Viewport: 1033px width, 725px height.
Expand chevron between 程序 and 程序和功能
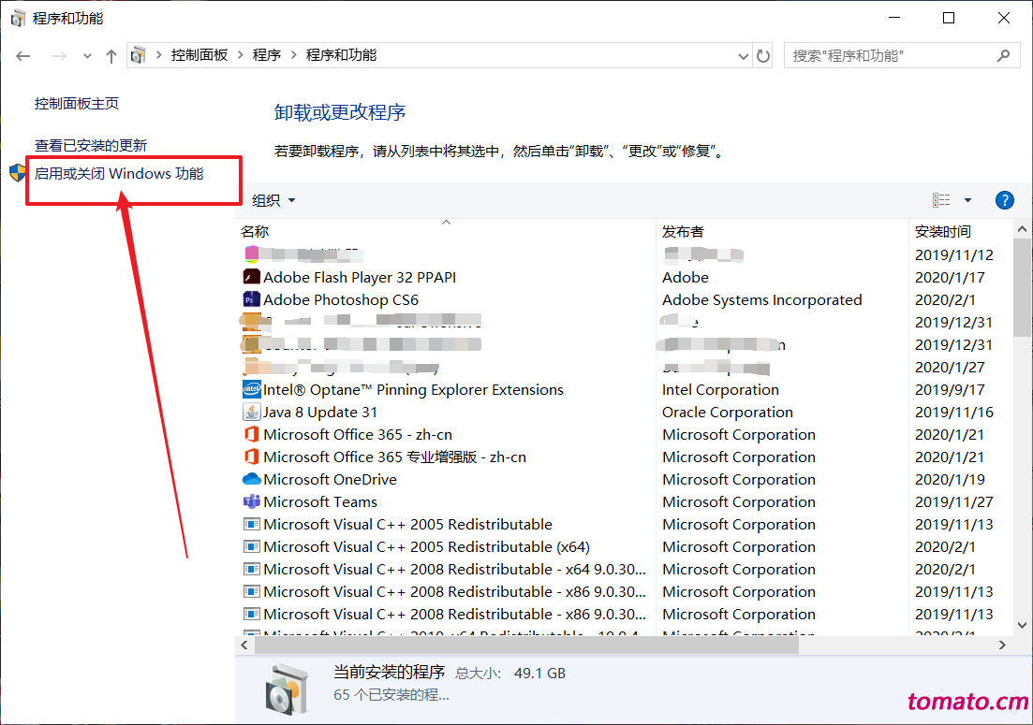(293, 55)
